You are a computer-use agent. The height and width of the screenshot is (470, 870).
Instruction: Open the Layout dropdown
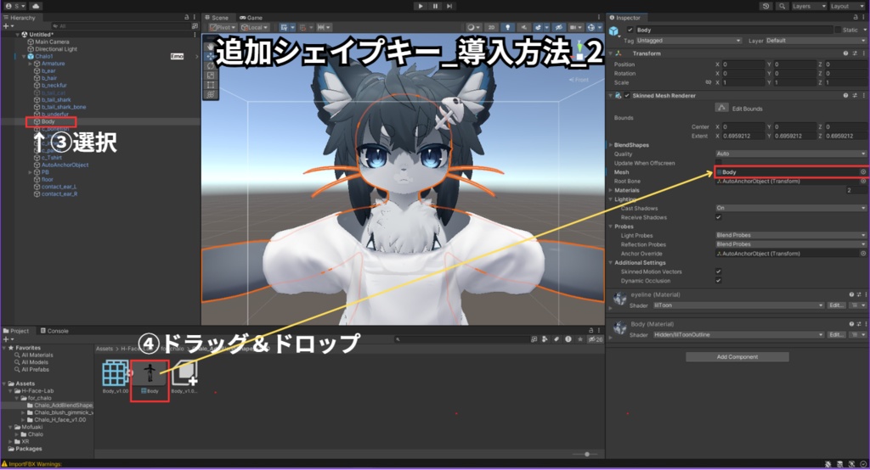847,6
